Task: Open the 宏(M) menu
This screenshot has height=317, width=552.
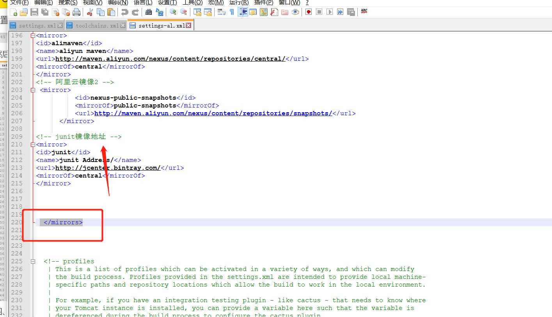Action: (216, 2)
